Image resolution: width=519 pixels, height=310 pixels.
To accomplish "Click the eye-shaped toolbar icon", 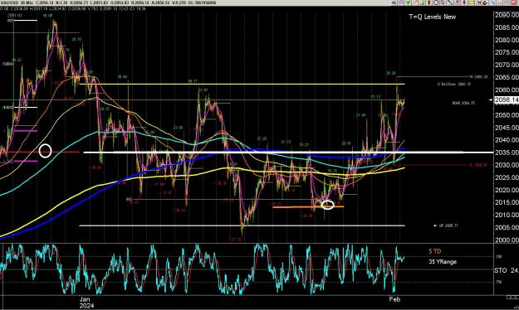I will [x=394, y=2].
